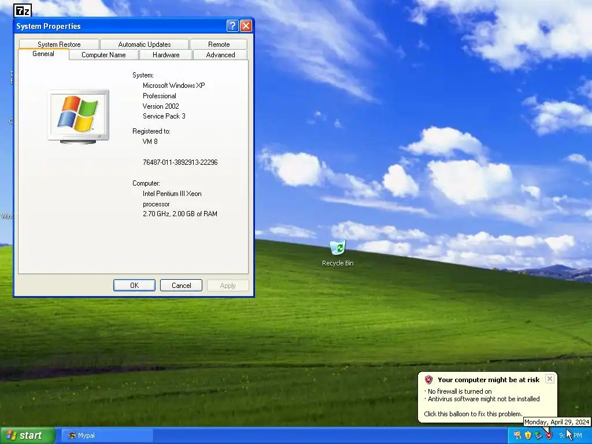Open the start menu
The height and width of the screenshot is (444, 592).
(28, 435)
